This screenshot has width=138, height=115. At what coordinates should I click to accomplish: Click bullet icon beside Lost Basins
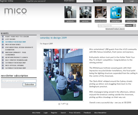[3, 39]
